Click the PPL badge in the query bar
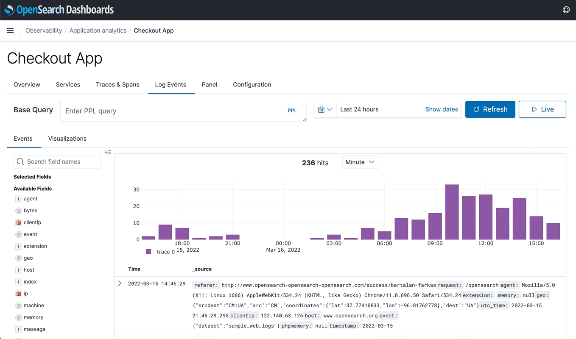 [x=292, y=110]
